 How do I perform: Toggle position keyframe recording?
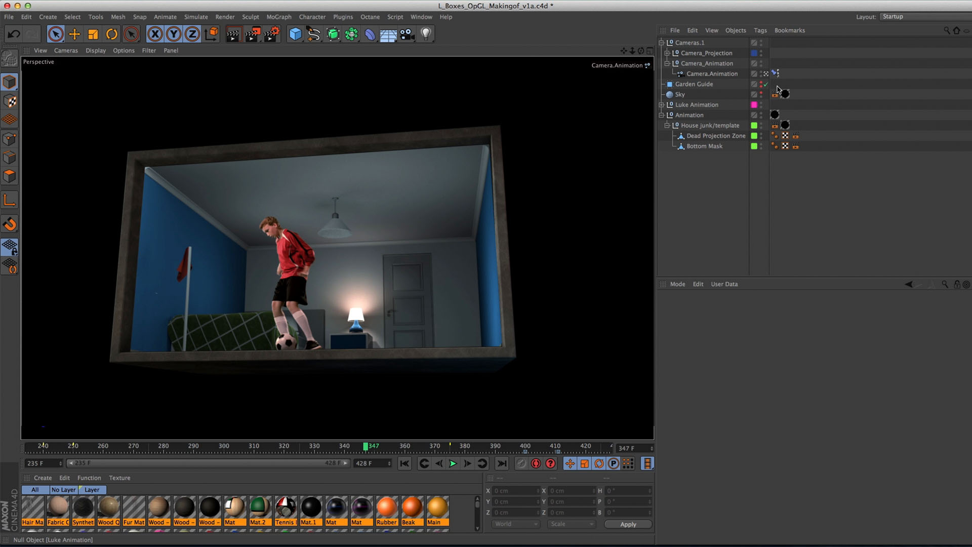(x=570, y=463)
